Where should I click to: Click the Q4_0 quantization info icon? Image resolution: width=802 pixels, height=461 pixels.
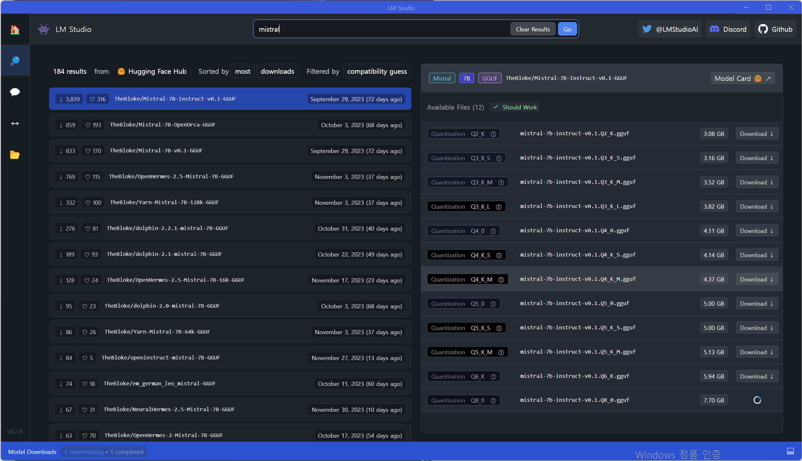pos(493,231)
